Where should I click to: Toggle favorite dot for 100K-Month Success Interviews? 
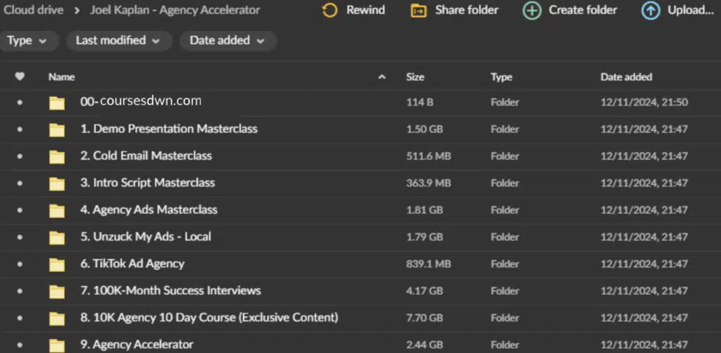point(19,291)
